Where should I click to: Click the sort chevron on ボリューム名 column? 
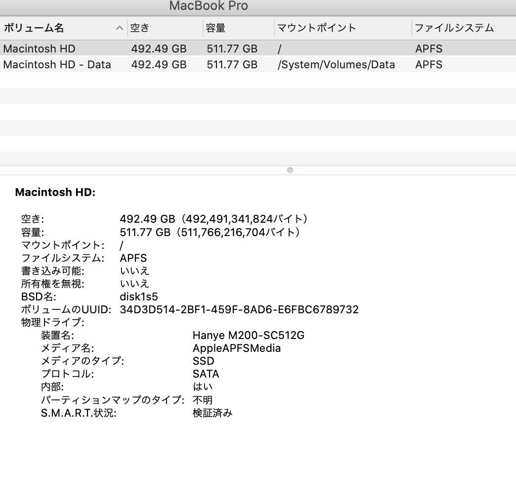click(119, 28)
